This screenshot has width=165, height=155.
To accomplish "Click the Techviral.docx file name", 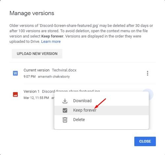I will tap(64, 70).
